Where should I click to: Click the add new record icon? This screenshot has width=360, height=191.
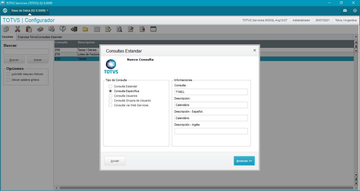pos(108,29)
